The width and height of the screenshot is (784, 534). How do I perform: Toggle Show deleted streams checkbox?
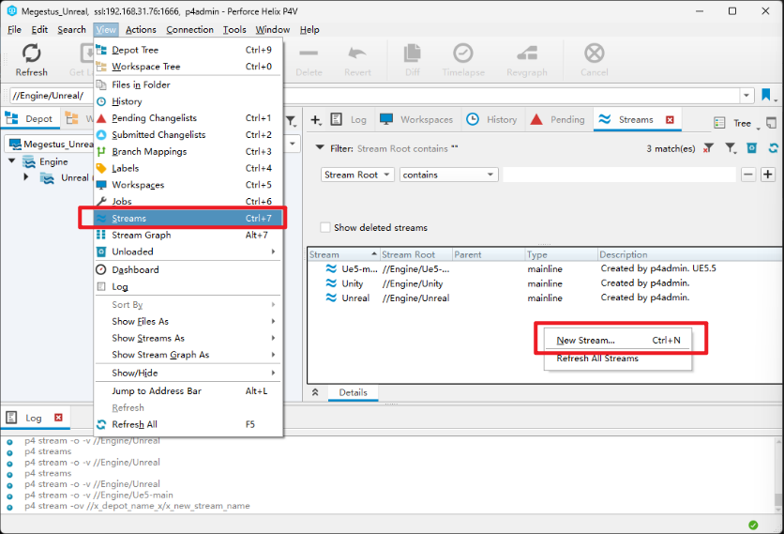325,227
